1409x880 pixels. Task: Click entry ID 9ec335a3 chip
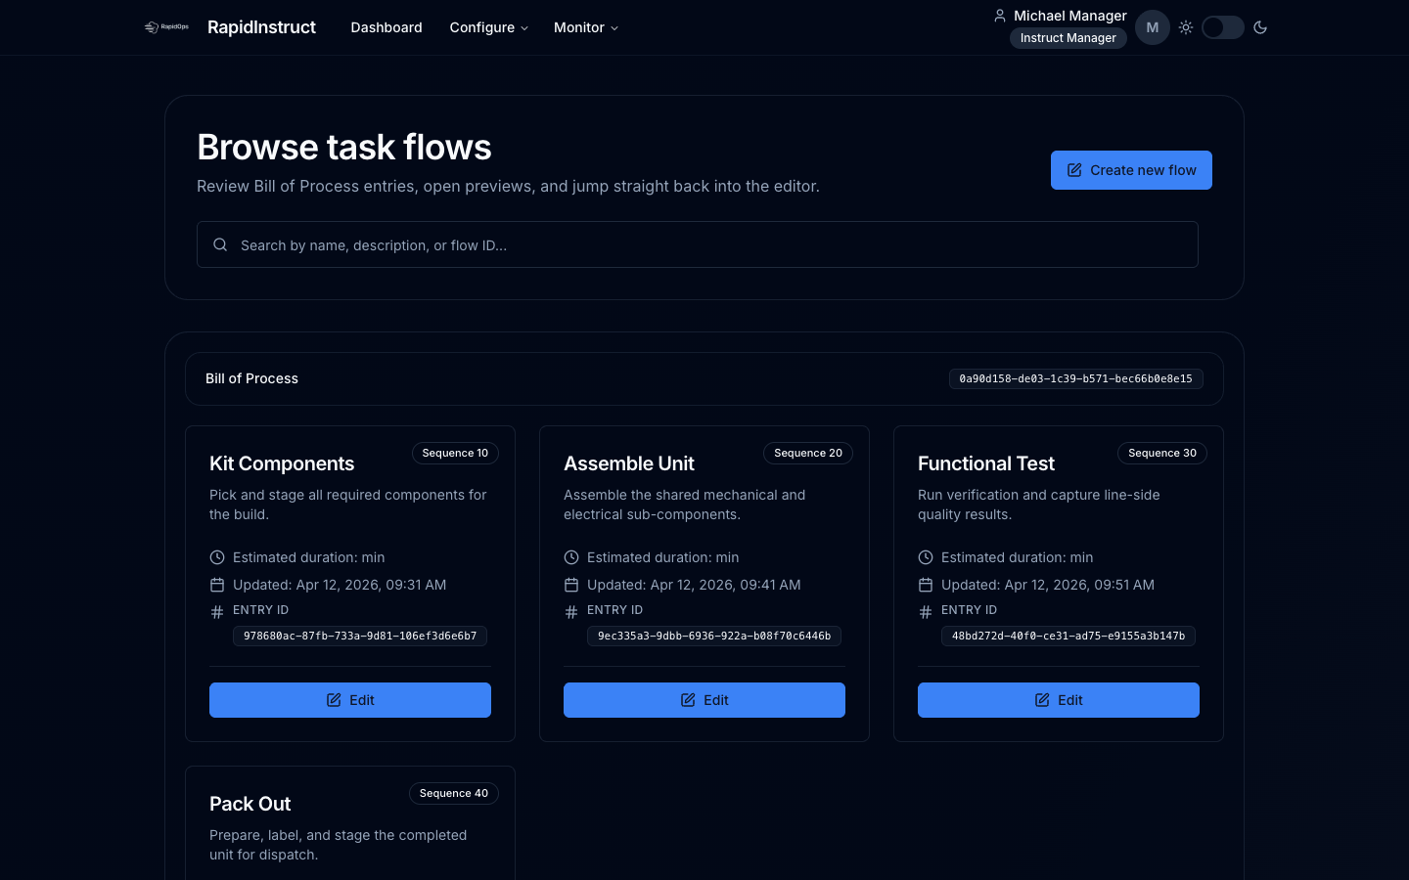tap(714, 636)
